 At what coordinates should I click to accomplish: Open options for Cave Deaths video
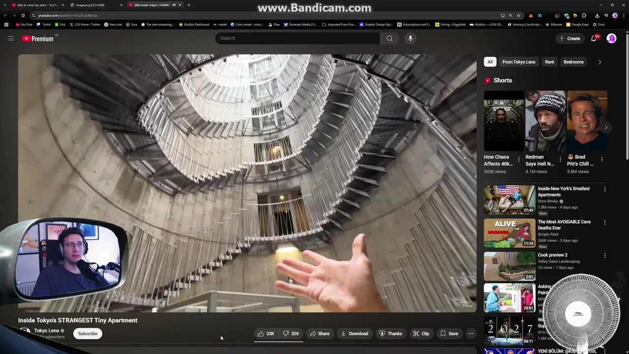(x=604, y=222)
